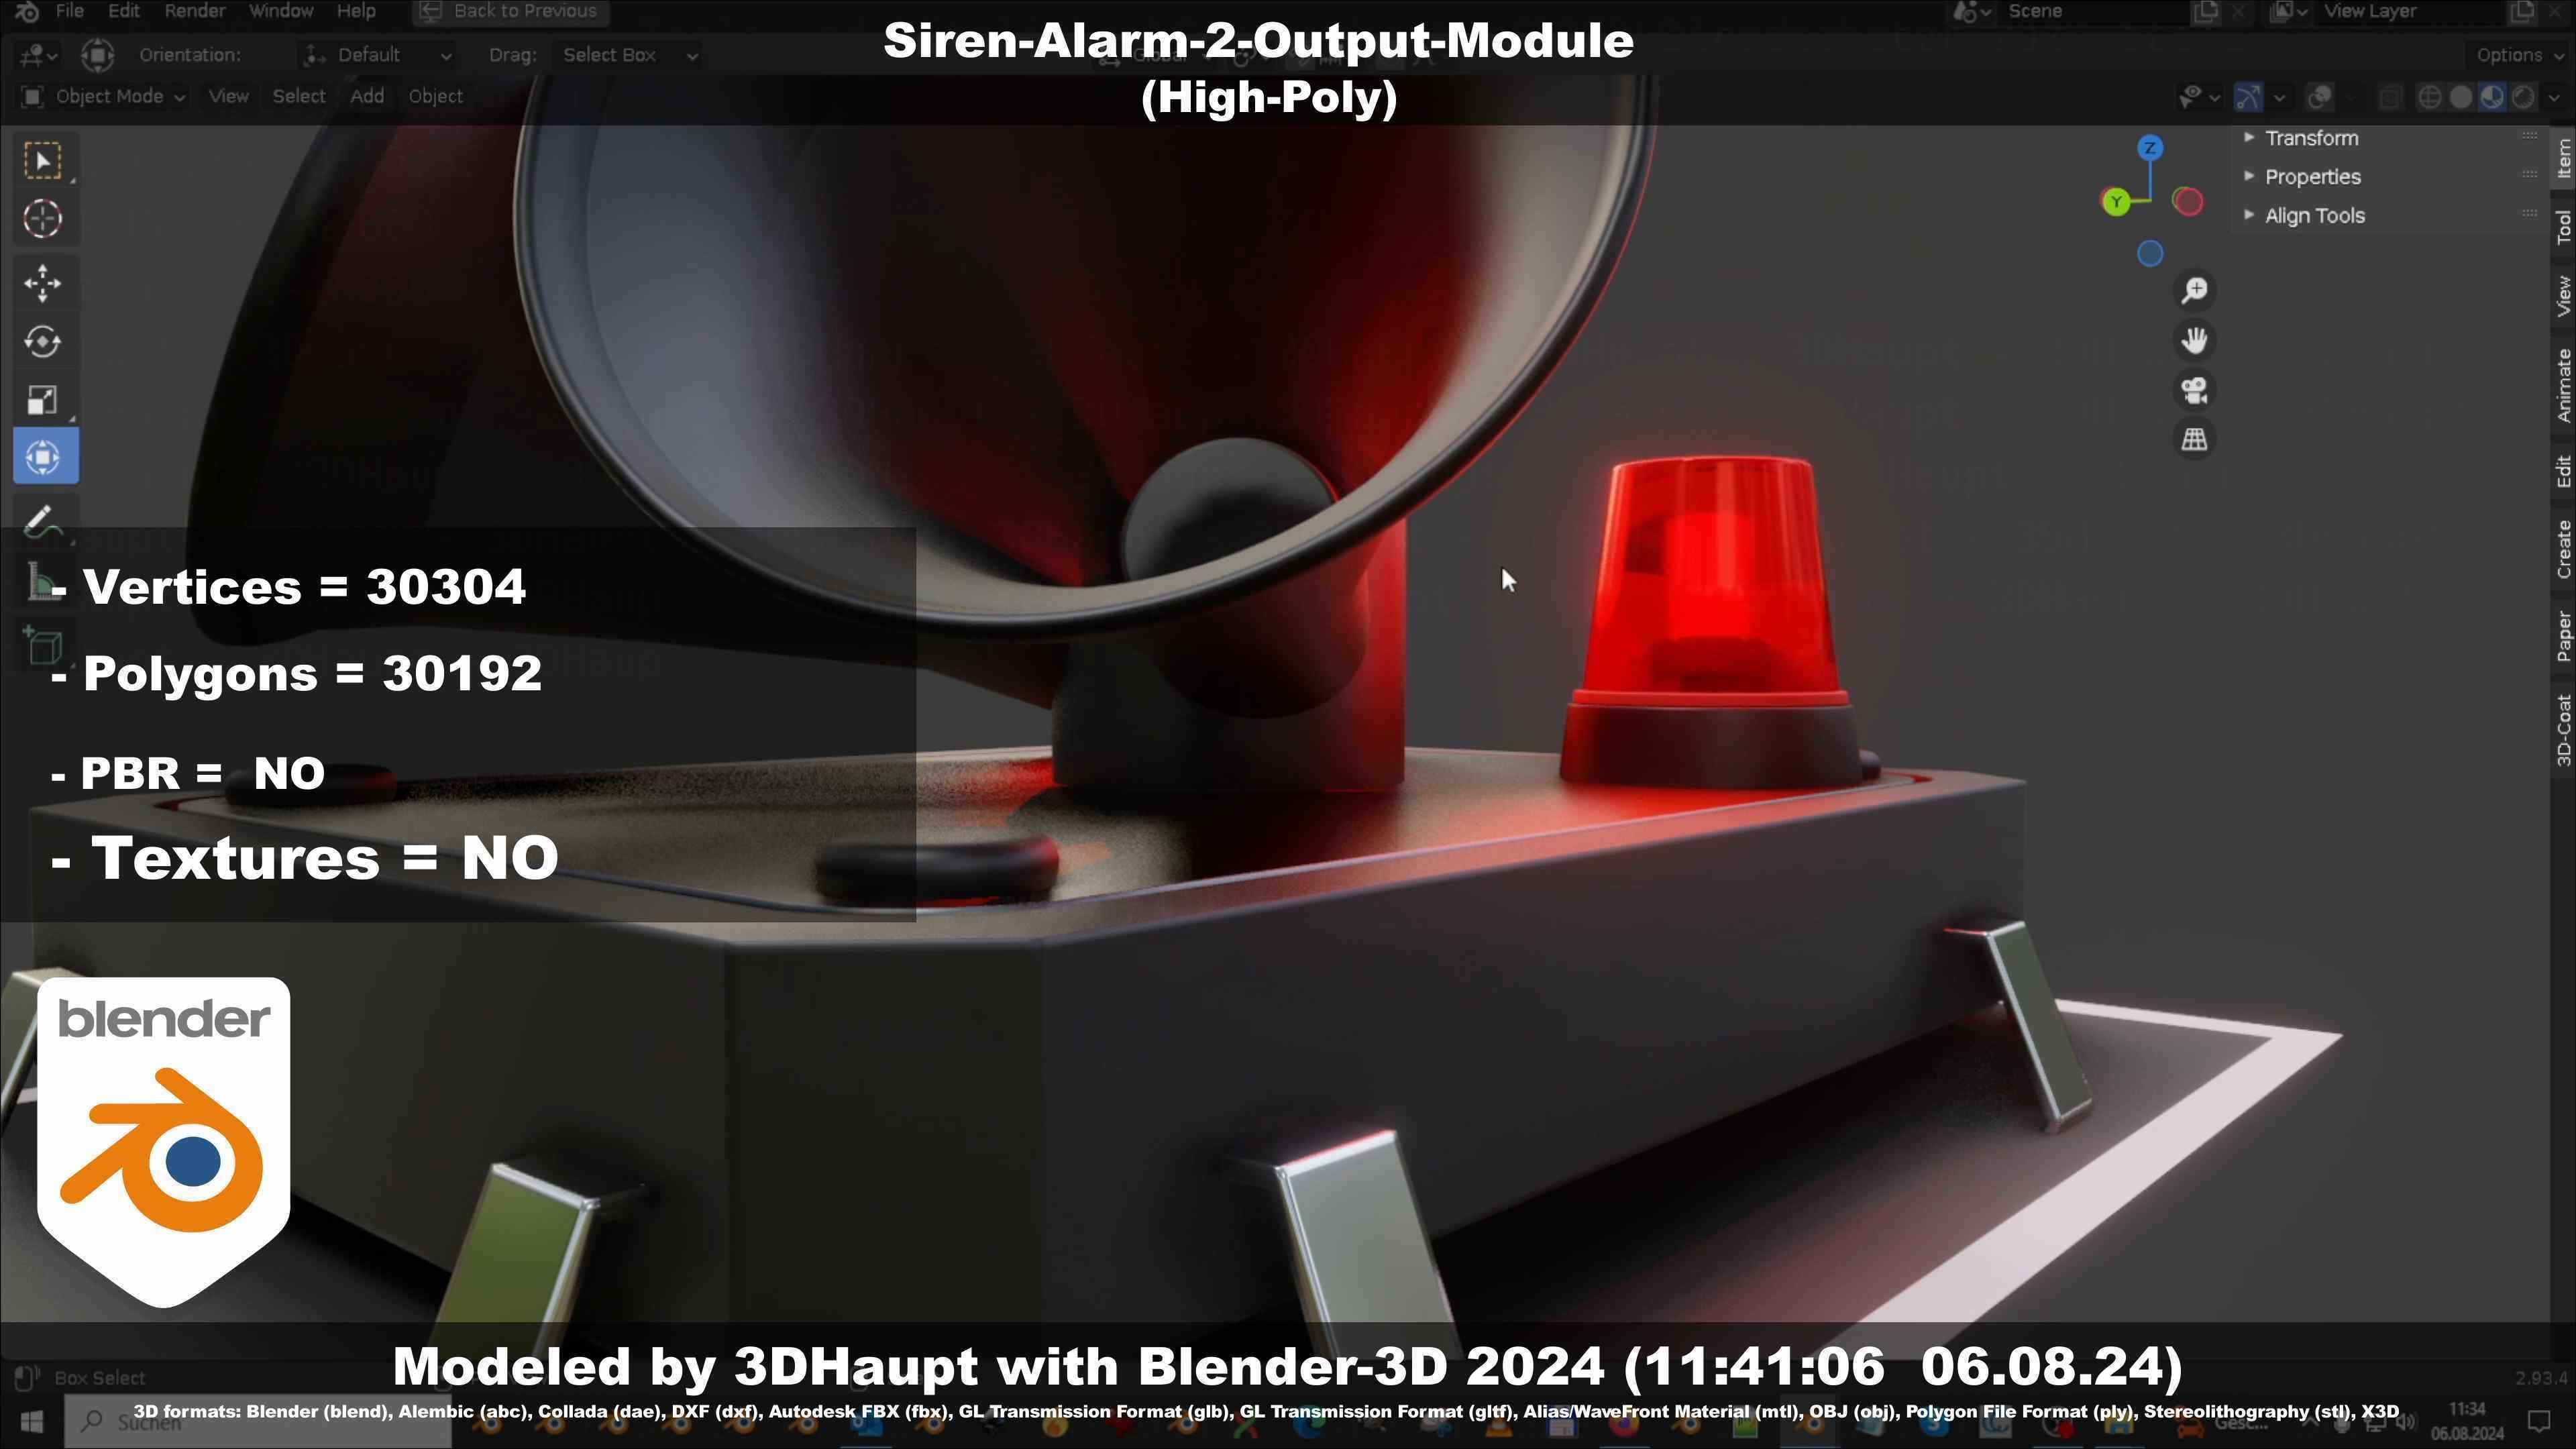Click the new view layer copy icon
Viewport: 2576px width, 1449px height.
(2521, 11)
